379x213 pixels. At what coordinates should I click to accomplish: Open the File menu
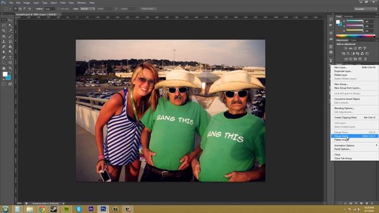pyautogui.click(x=11, y=2)
